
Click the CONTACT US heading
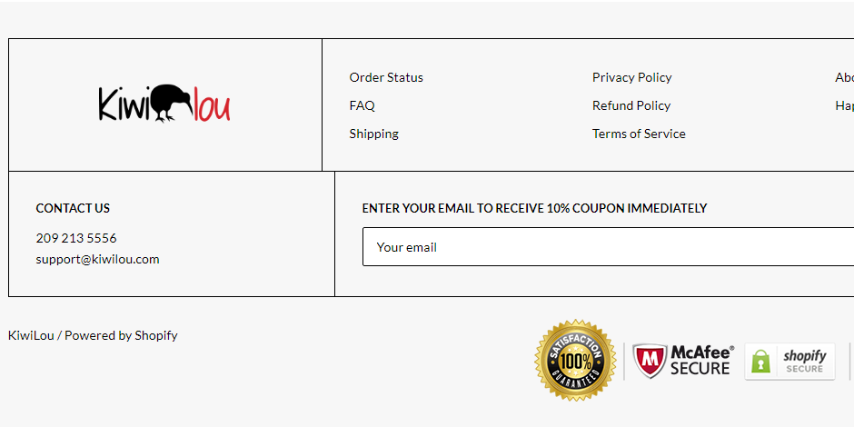pyautogui.click(x=73, y=208)
